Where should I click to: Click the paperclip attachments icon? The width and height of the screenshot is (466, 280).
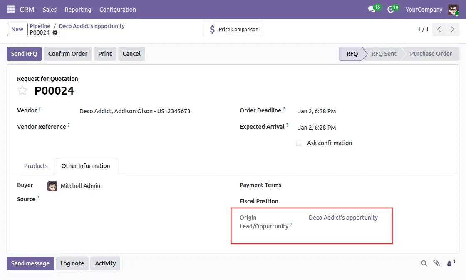[x=436, y=263]
